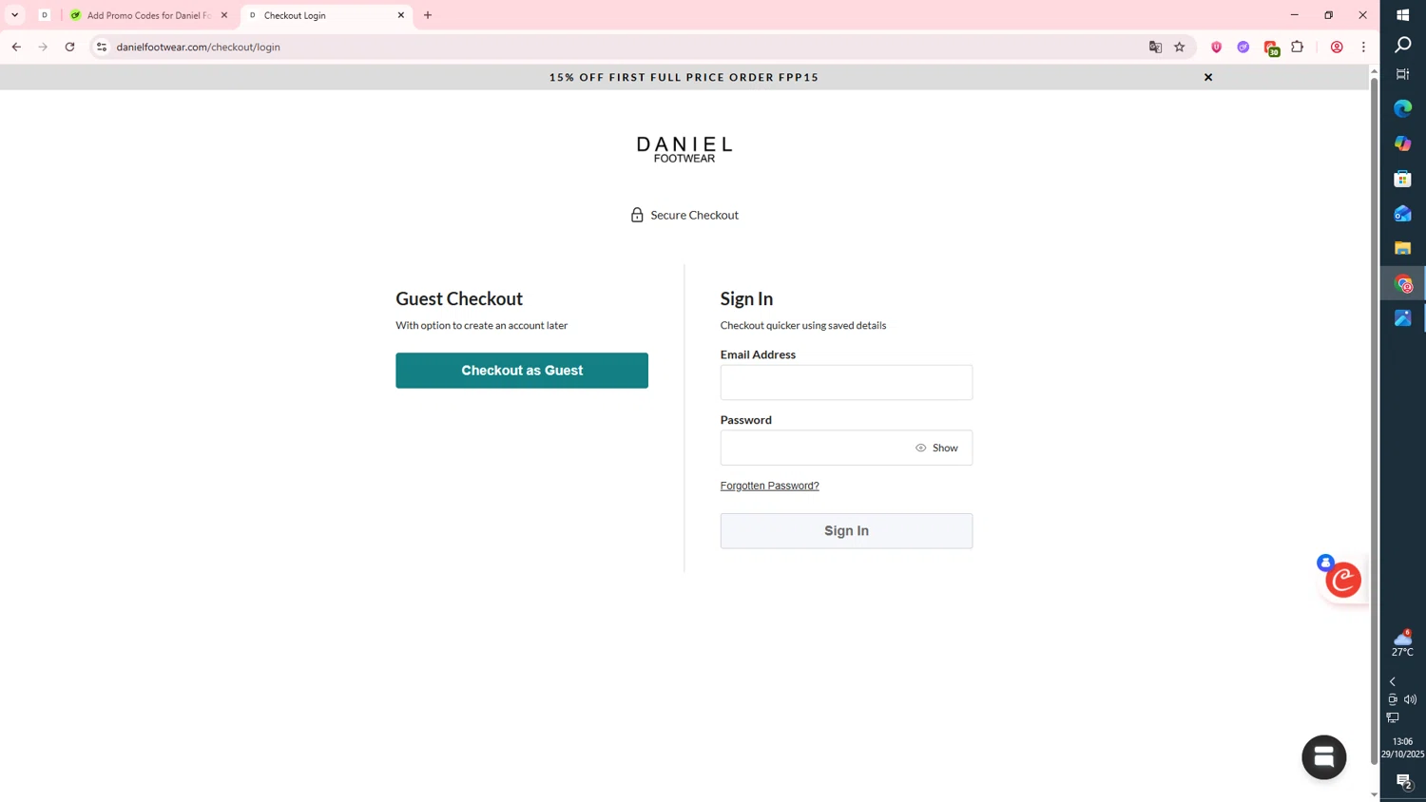This screenshot has width=1426, height=802.
Task: Open File Explorer from taskbar
Action: point(1403,248)
